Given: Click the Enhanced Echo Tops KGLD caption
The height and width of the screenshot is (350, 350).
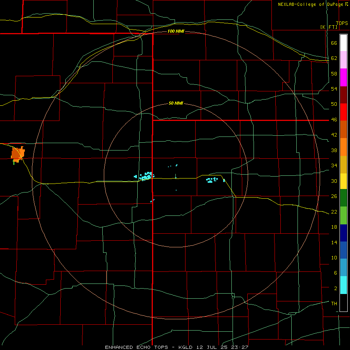Looking at the screenshot, I should pos(177,347).
